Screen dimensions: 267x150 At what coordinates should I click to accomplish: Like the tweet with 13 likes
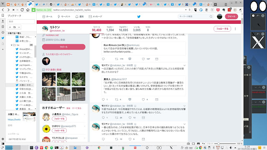(130, 117)
